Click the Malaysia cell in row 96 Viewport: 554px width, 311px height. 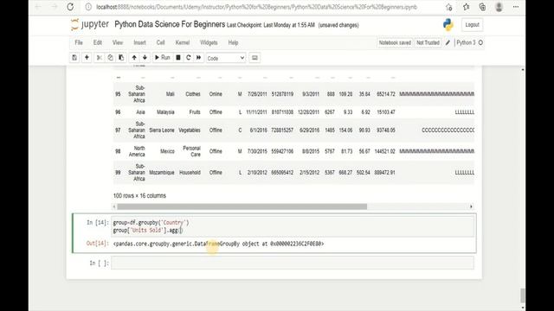[165, 112]
